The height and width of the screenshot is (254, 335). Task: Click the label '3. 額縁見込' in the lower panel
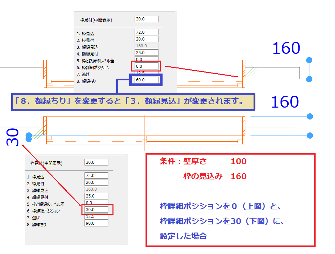click(37, 190)
